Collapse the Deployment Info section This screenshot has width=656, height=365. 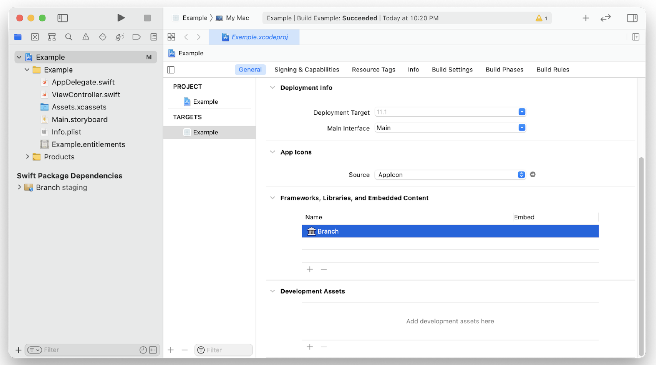(272, 87)
